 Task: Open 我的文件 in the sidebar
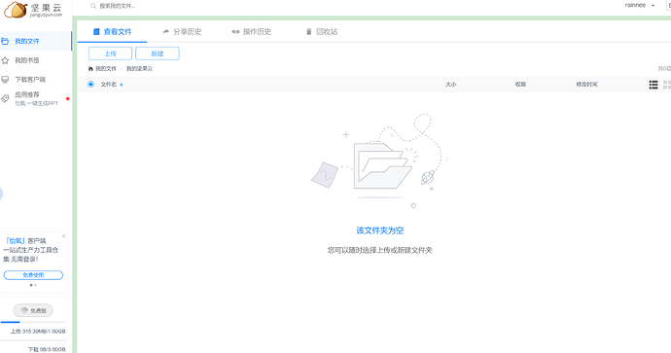[x=36, y=41]
